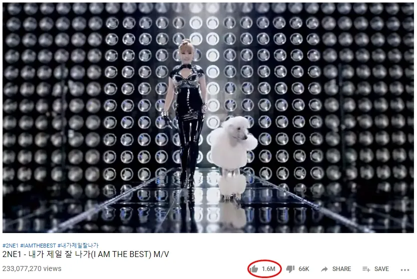Click the add-to-playlist save icon
417x279 pixels.
(366, 269)
